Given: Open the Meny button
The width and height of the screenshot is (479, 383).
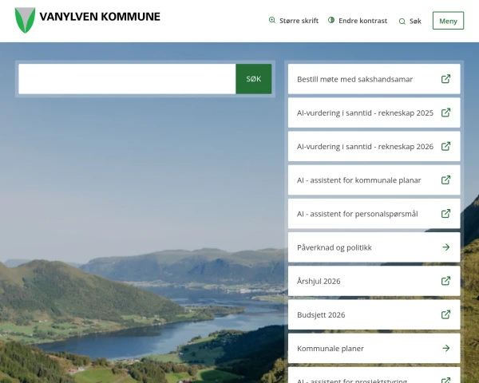Looking at the screenshot, I should 448,21.
